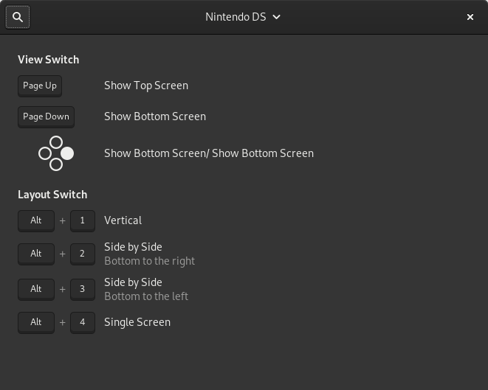This screenshot has width=488, height=390.
Task: Click the gamepad left face button circle
Action: (x=45, y=153)
